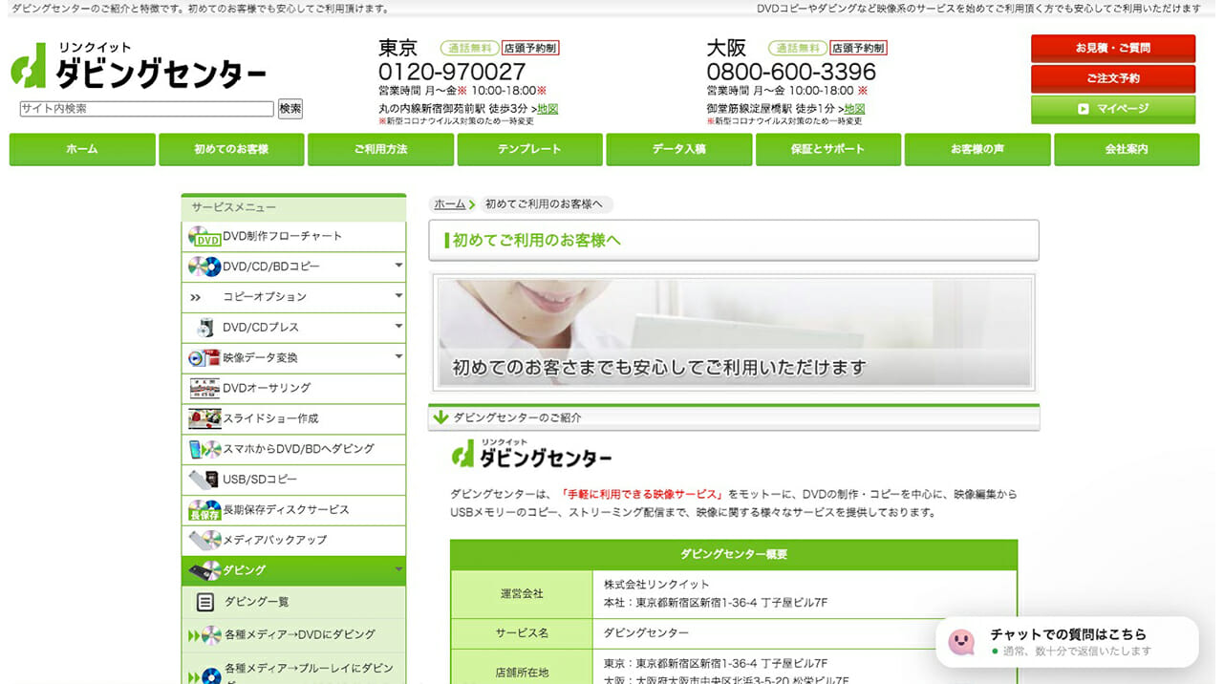Viewport: 1224px width, 684px height.
Task: Click the green home arrow in the breadcrumb
Action: (x=472, y=204)
